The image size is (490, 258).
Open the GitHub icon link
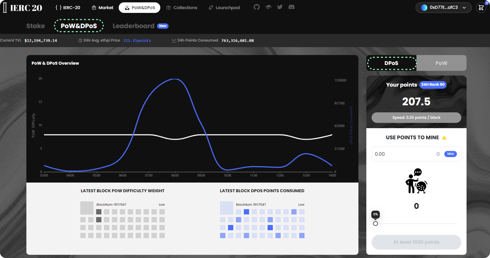(x=256, y=7)
